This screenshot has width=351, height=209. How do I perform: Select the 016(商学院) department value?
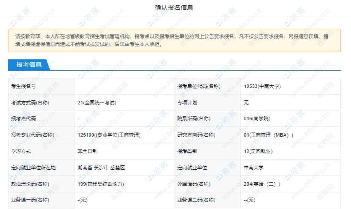click(x=257, y=119)
